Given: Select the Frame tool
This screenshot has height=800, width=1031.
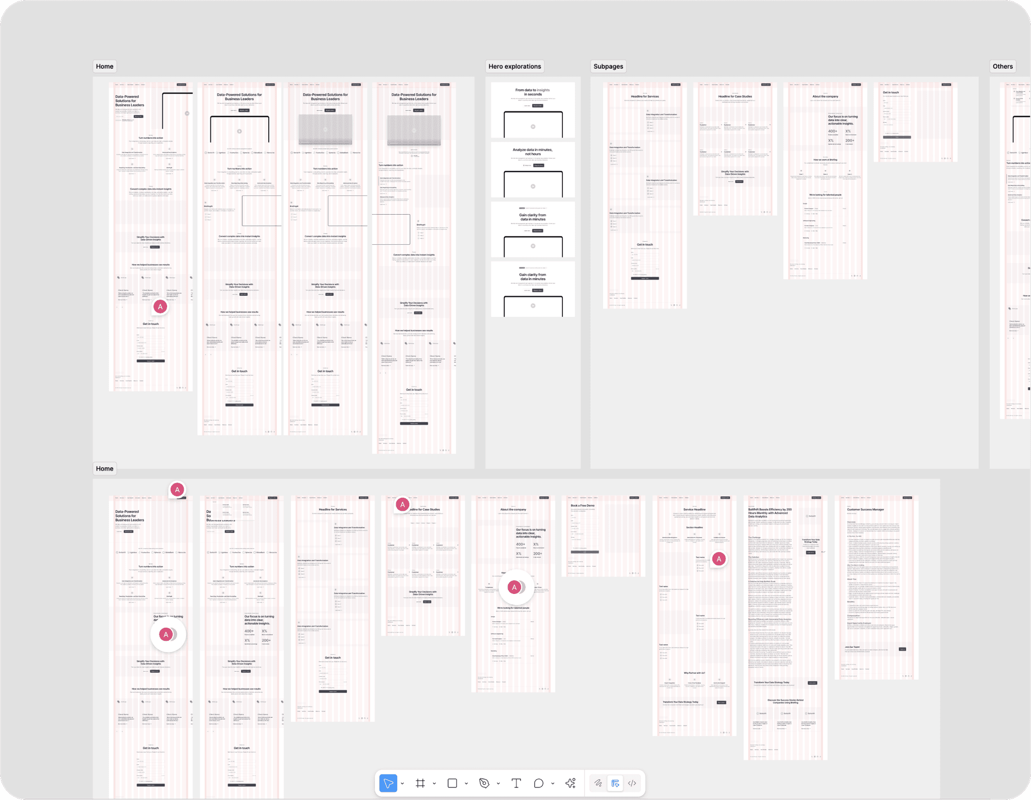Looking at the screenshot, I should pyautogui.click(x=421, y=783).
